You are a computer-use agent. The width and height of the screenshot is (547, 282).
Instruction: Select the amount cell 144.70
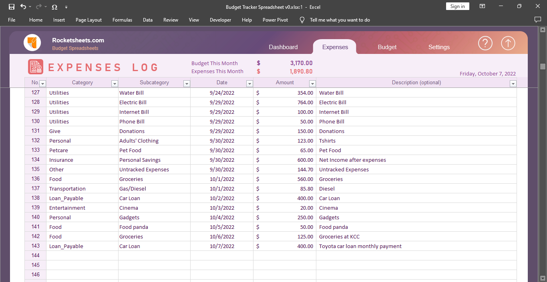tap(285, 169)
